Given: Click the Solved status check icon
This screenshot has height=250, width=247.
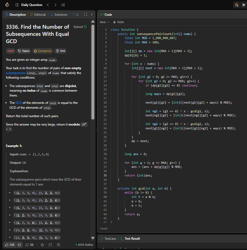Looking at the screenshot, I should tap(85, 27).
